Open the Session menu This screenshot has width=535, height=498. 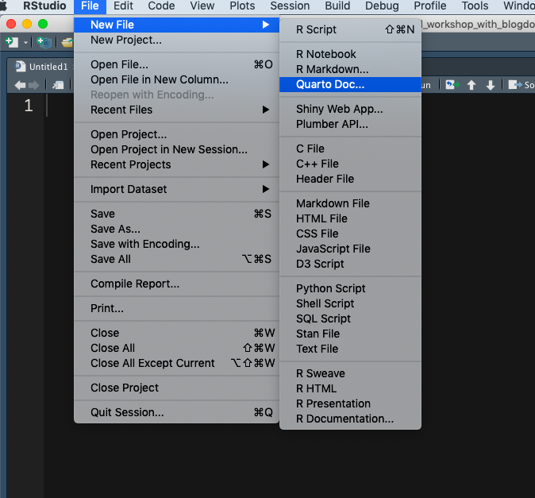(x=290, y=6)
